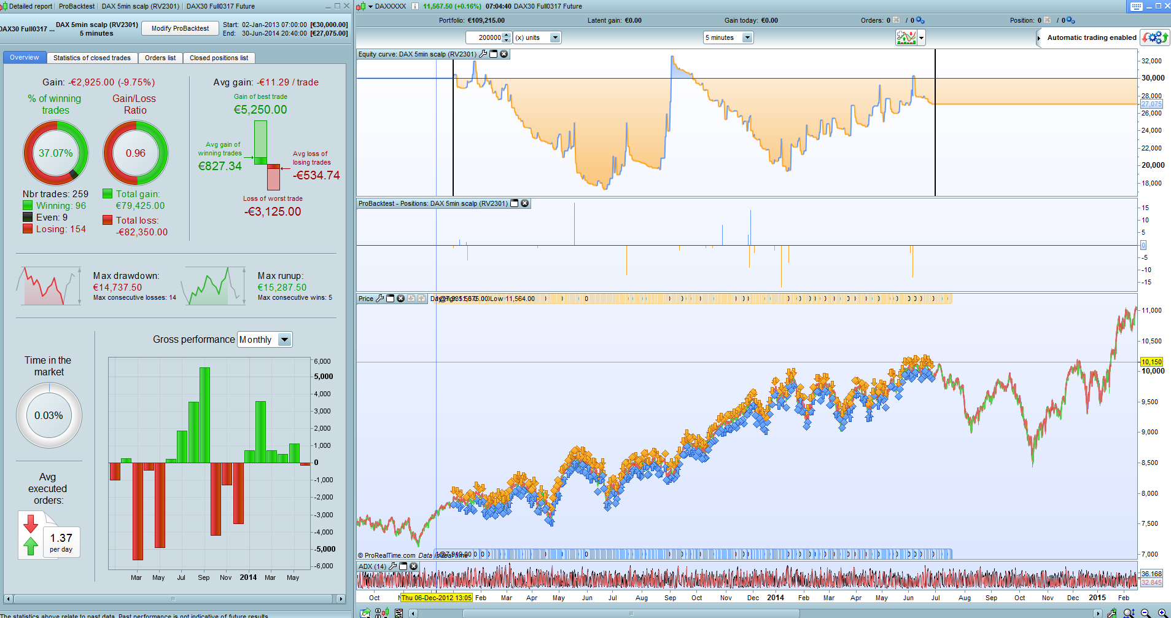Open automatic trading gears icon
1171x618 pixels.
pyautogui.click(x=1155, y=37)
